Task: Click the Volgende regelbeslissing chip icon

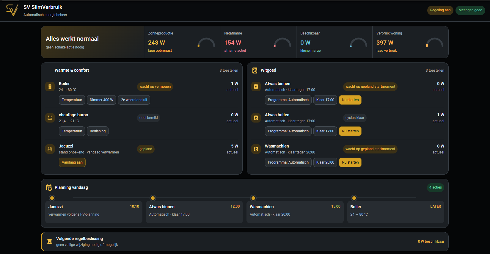Action: (50, 242)
